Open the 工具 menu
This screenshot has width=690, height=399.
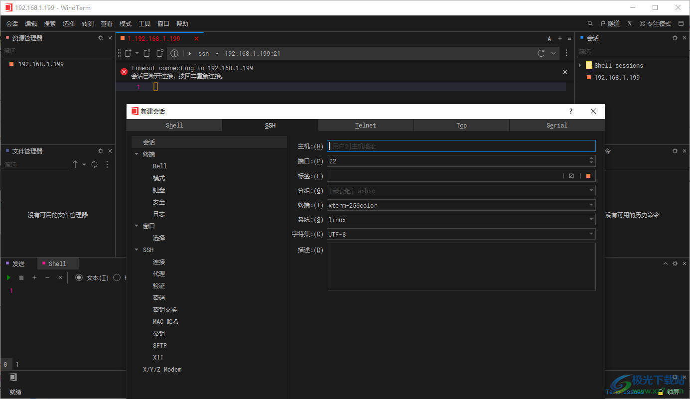click(x=144, y=23)
